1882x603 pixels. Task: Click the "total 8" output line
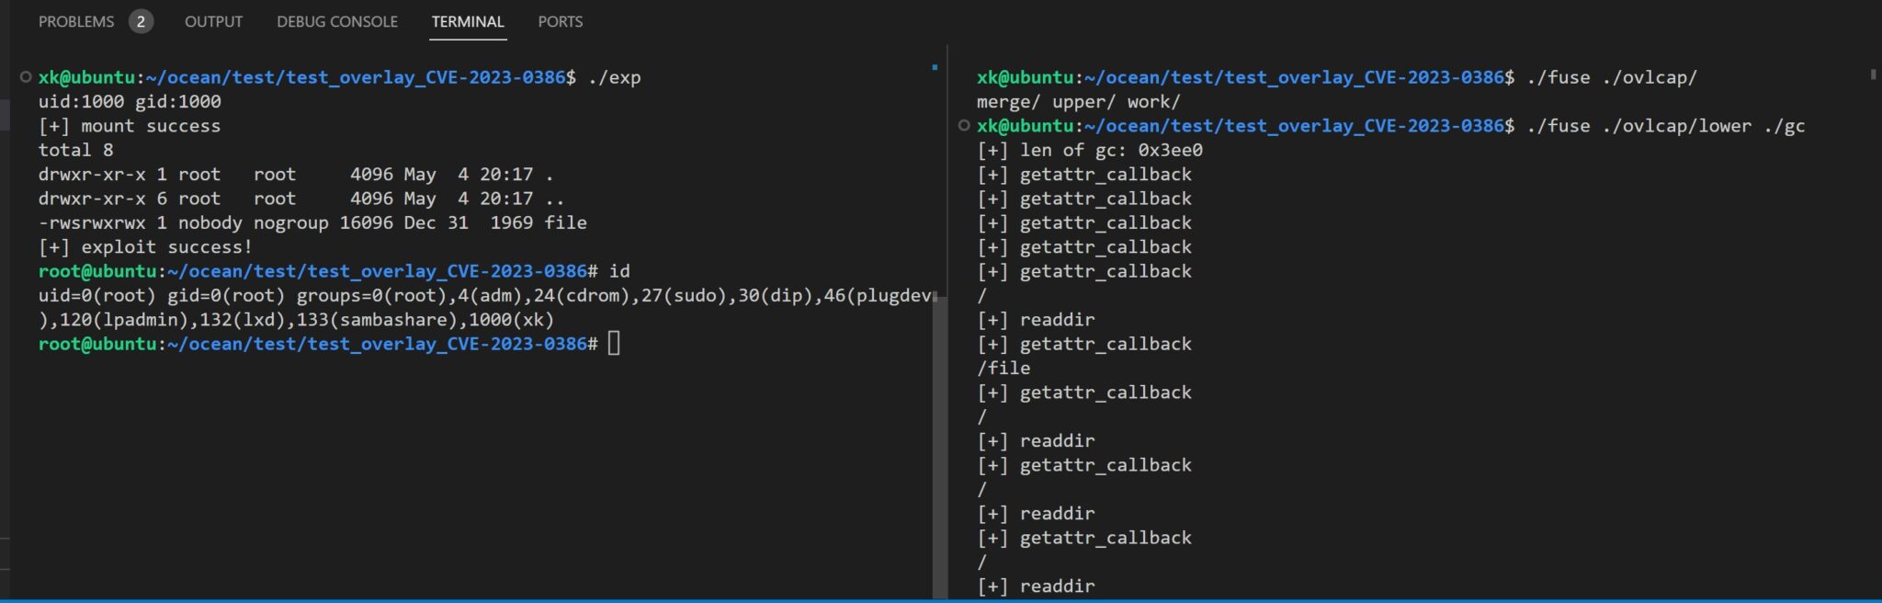[75, 150]
